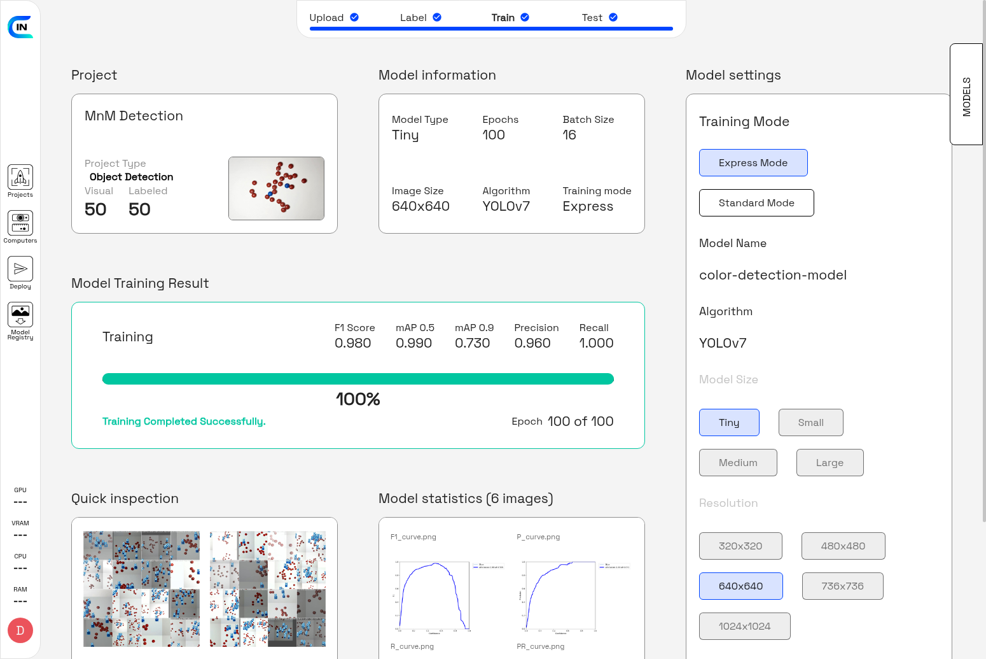Open the user profile avatar

(20, 630)
